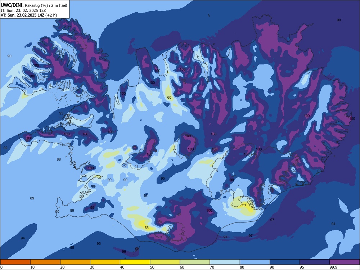Select the 30-40 golden legend swatch
The image size is (360, 270).
pyautogui.click(x=105, y=262)
